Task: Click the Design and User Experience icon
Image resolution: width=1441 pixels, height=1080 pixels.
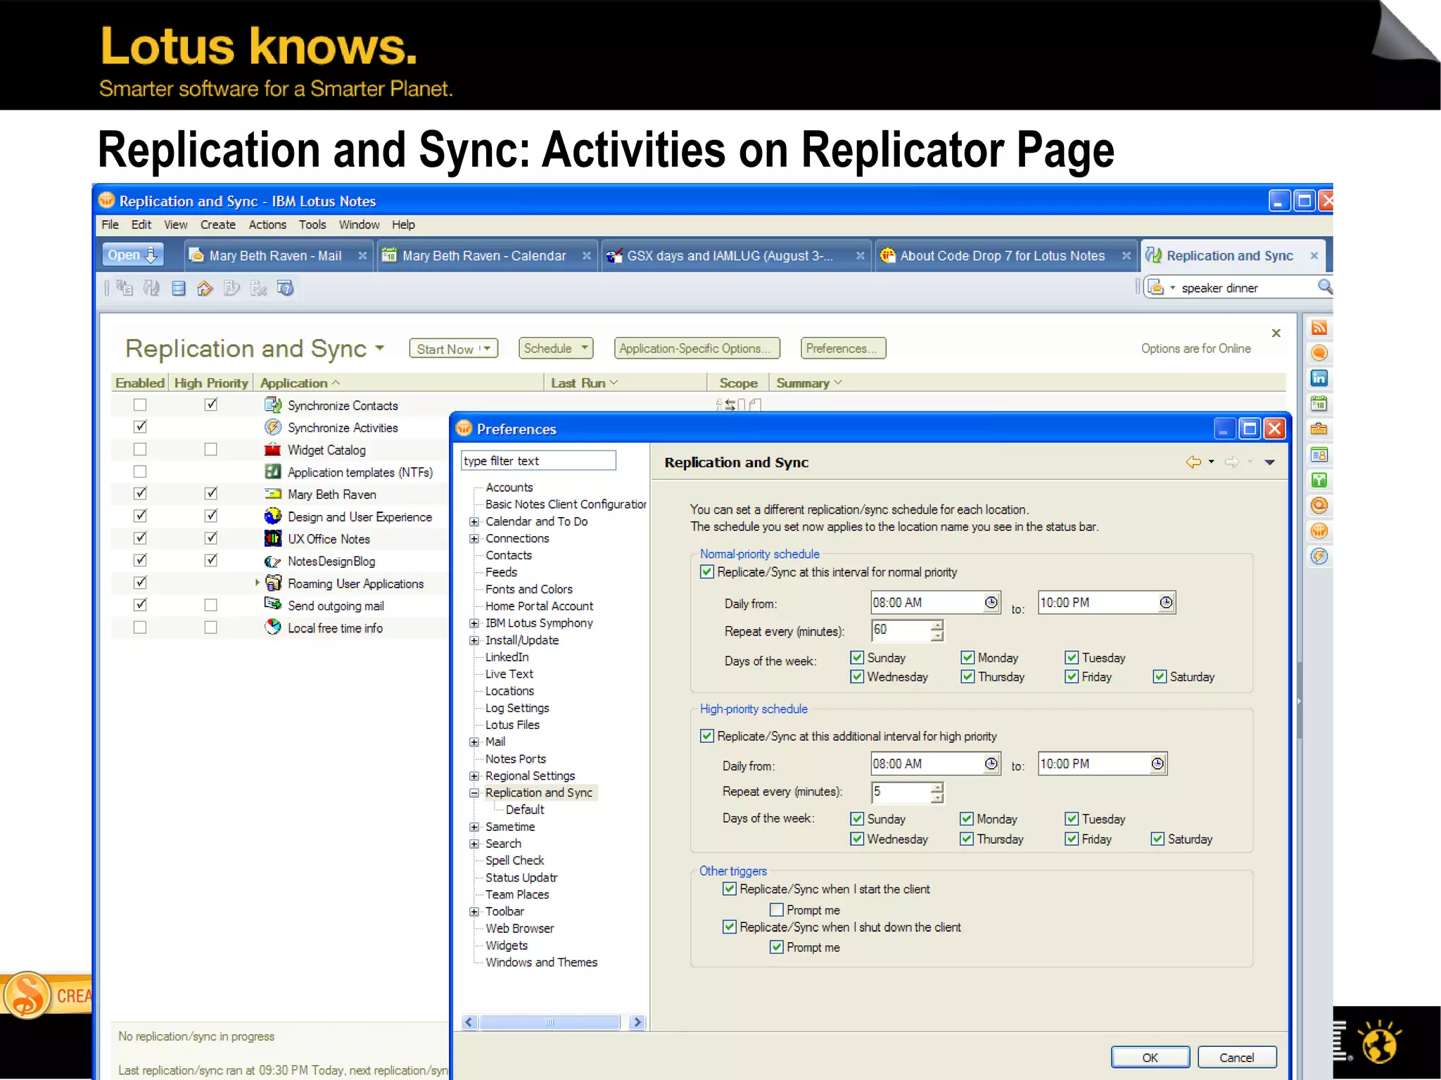Action: pos(273,516)
